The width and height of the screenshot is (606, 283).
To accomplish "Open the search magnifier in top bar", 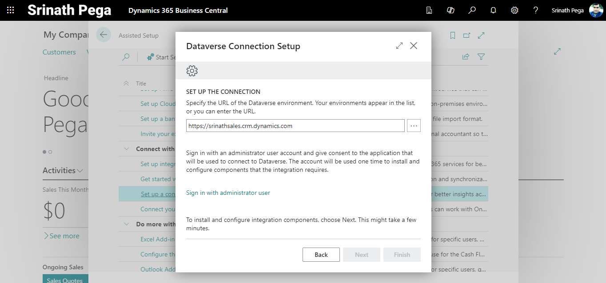I will pyautogui.click(x=472, y=10).
